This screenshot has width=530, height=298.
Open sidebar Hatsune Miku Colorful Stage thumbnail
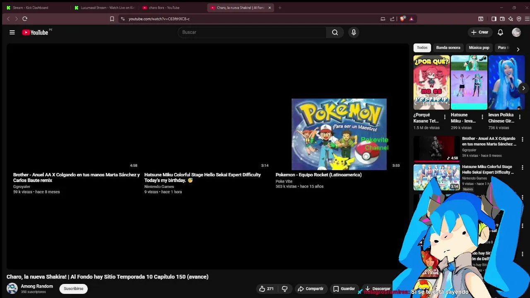point(436,177)
